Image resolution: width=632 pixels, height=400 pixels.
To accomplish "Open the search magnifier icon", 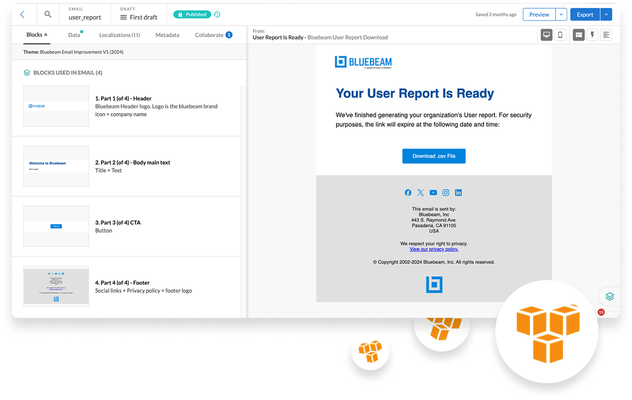I will (x=48, y=14).
